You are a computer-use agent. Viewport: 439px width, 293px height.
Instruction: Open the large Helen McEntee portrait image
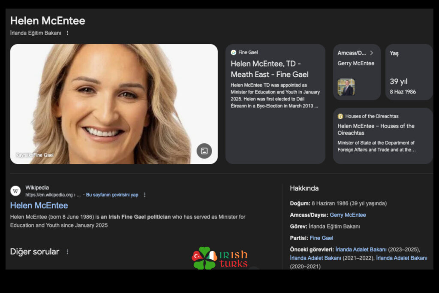[114, 104]
